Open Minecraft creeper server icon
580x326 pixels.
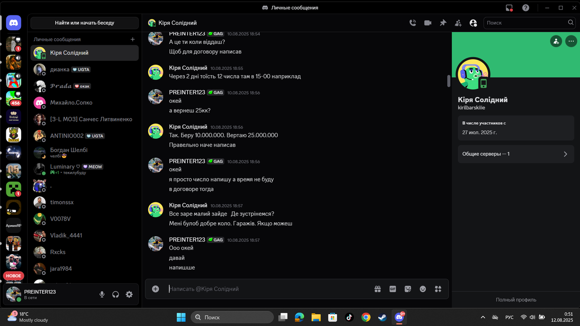[x=14, y=189]
